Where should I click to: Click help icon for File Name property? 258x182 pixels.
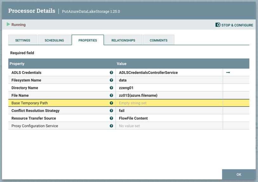pyautogui.click(x=111, y=96)
